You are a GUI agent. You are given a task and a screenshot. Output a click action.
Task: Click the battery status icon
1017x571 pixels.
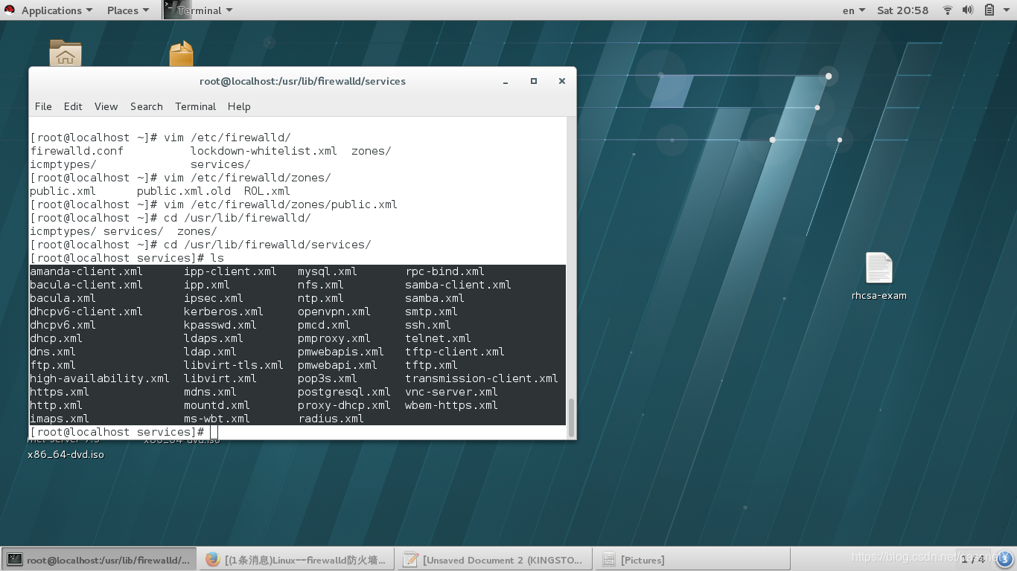989,10
